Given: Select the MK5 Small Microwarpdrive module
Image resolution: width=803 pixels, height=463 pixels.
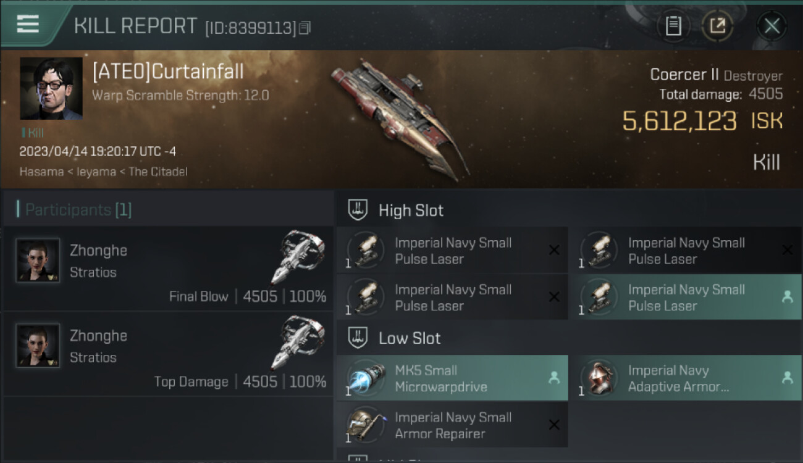Looking at the screenshot, I should click(452, 378).
